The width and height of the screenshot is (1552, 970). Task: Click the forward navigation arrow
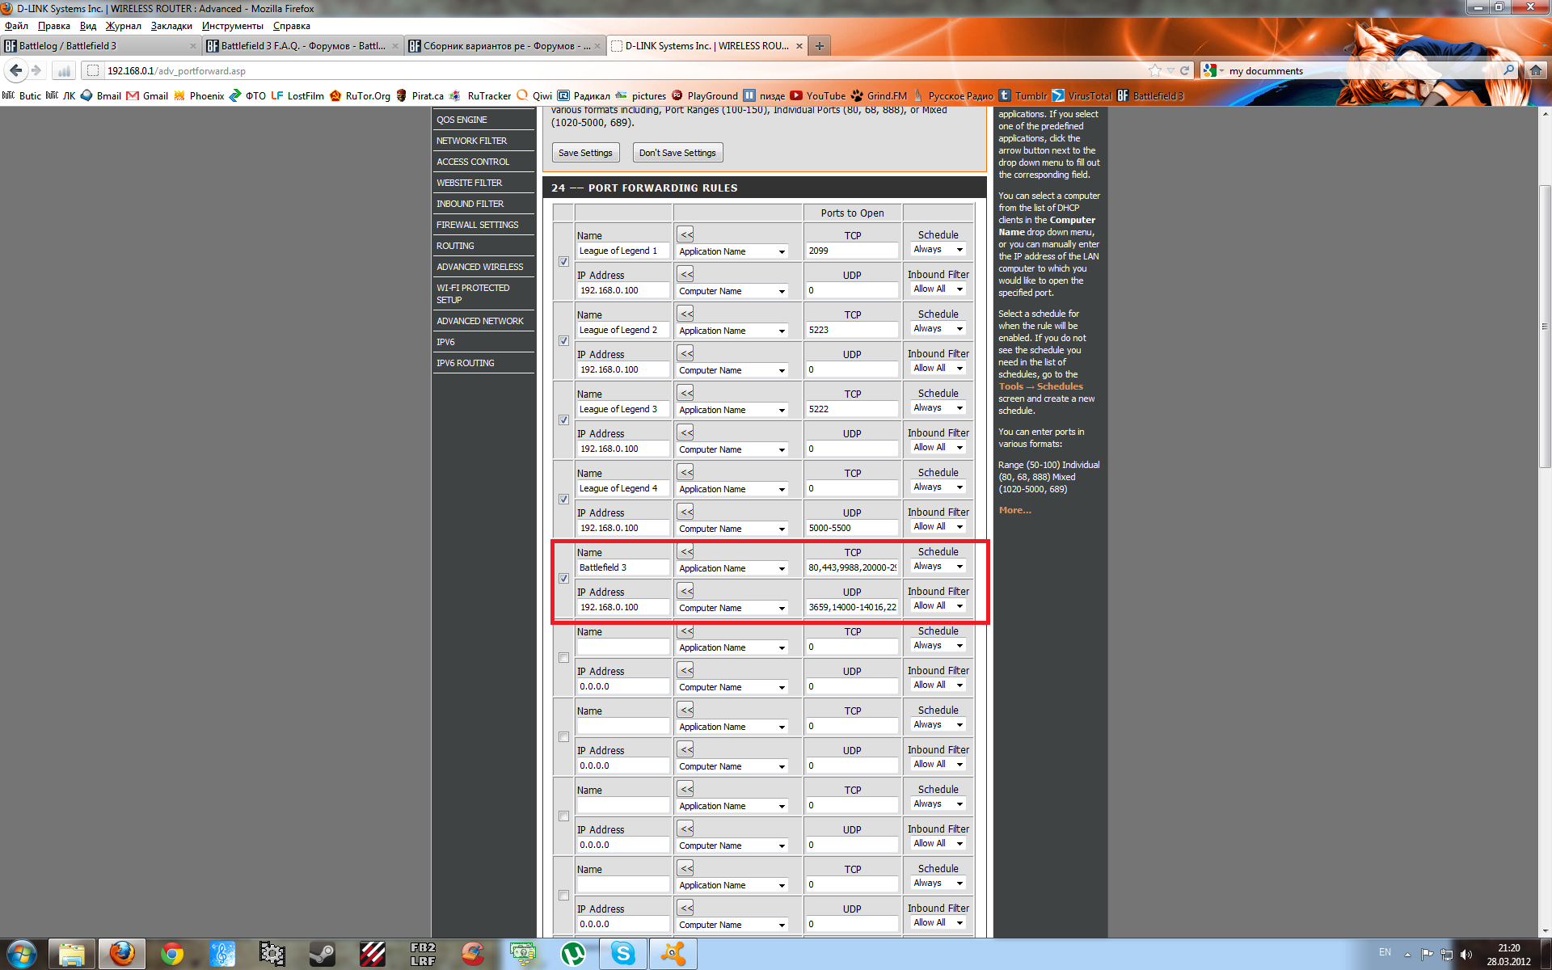pos(36,70)
